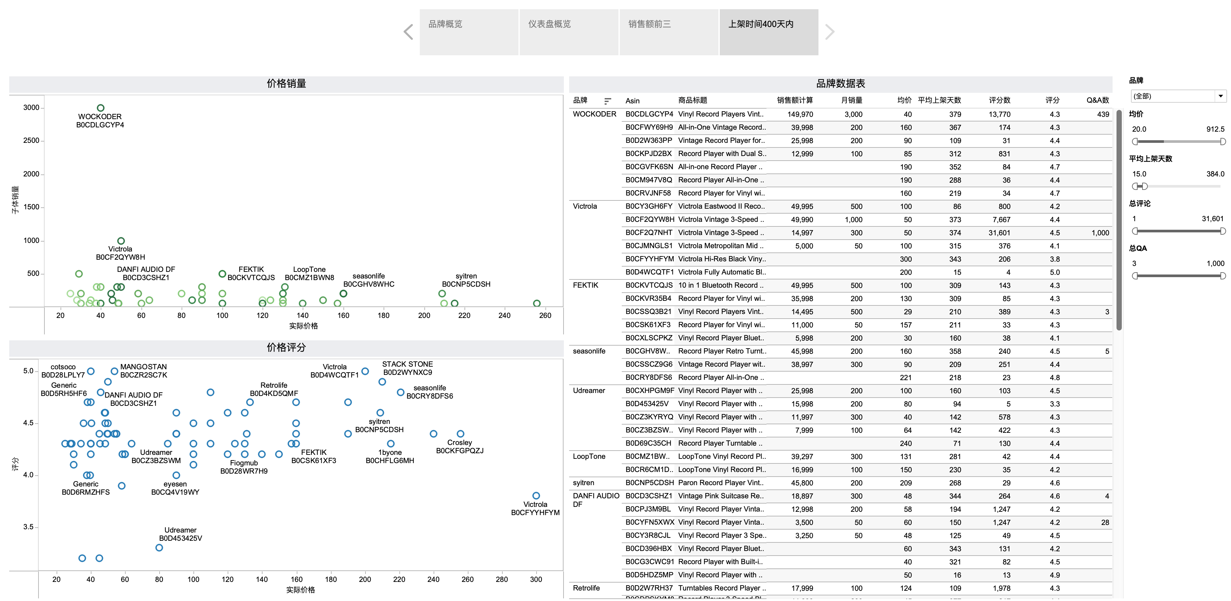Open the 仪表盘概览 tab
This screenshot has width=1231, height=601.
[x=569, y=32]
